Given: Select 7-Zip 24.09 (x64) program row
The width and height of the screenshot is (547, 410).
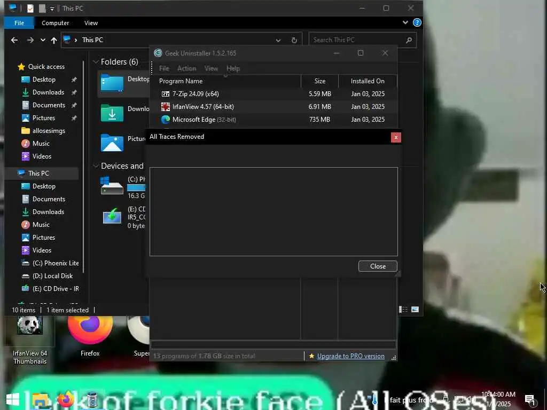Looking at the screenshot, I should tap(273, 94).
